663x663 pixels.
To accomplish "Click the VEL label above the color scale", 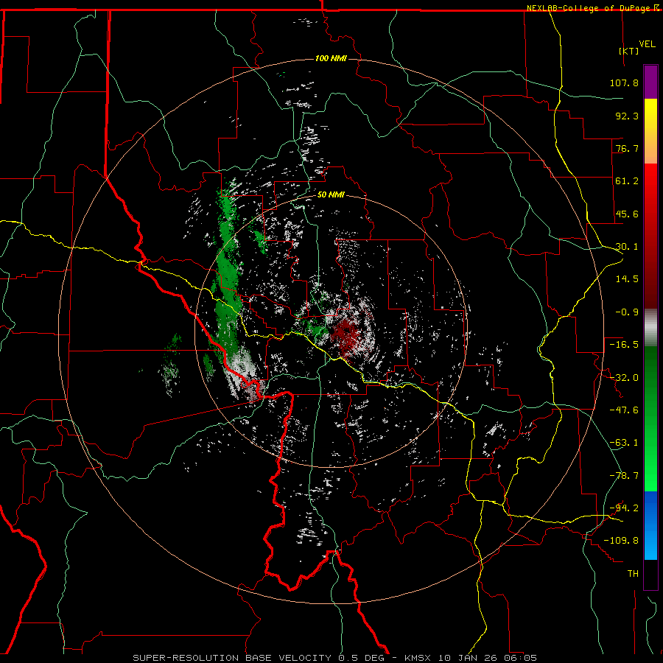I will (647, 44).
